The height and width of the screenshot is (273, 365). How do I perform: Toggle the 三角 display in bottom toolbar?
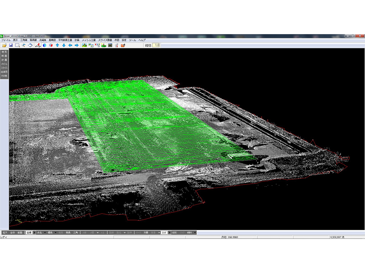click(x=76, y=232)
